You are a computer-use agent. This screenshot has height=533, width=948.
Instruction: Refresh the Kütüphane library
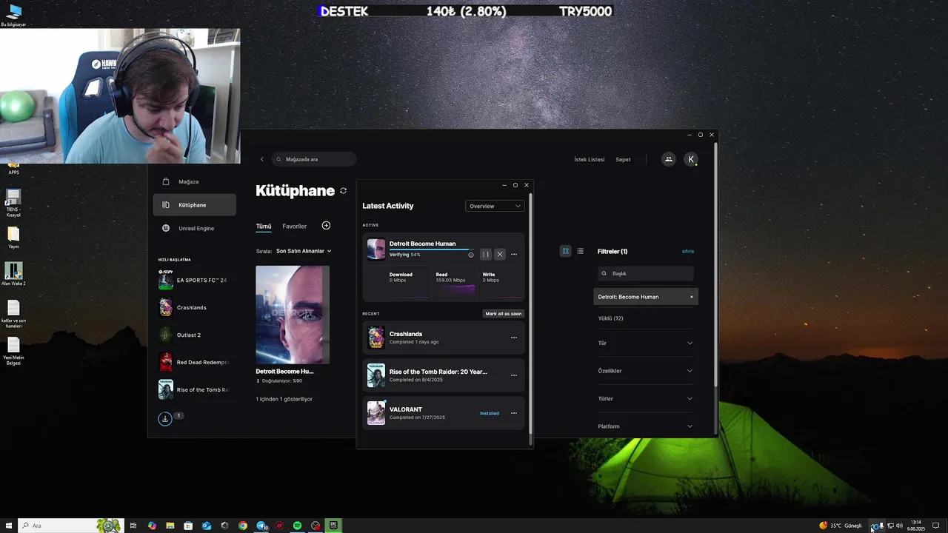point(343,191)
